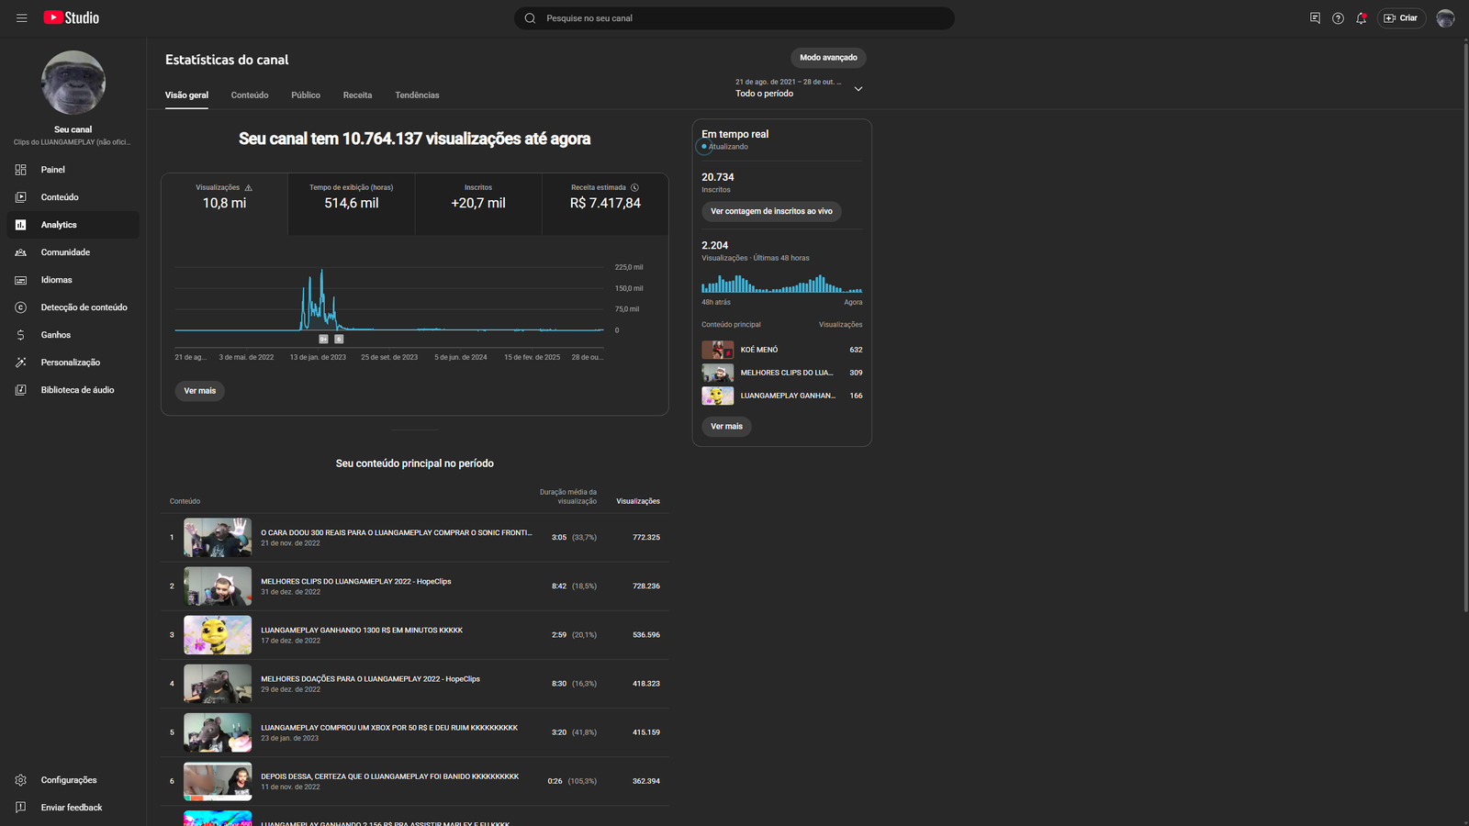This screenshot has width=1469, height=826.
Task: Open Biblioteca de áudio in sidebar
Action: click(77, 390)
